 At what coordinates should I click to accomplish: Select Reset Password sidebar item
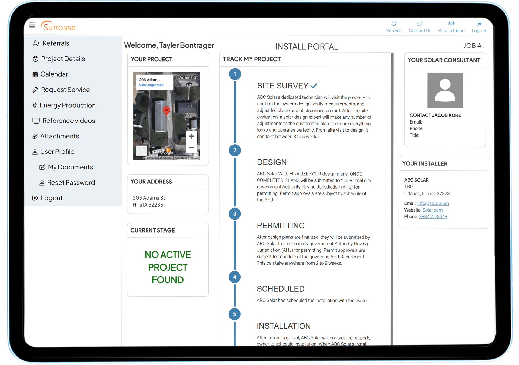point(71,183)
